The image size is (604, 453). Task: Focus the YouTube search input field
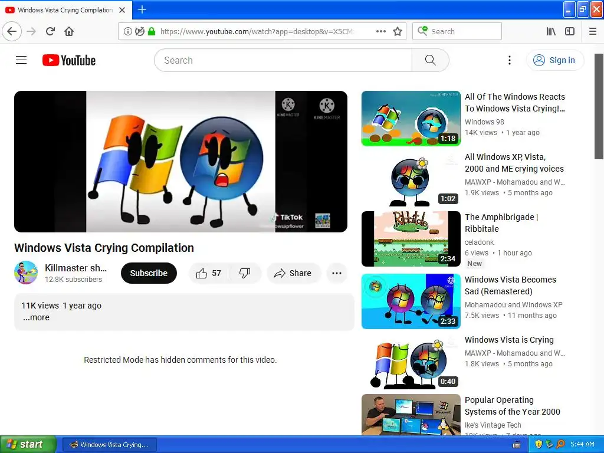tap(283, 60)
